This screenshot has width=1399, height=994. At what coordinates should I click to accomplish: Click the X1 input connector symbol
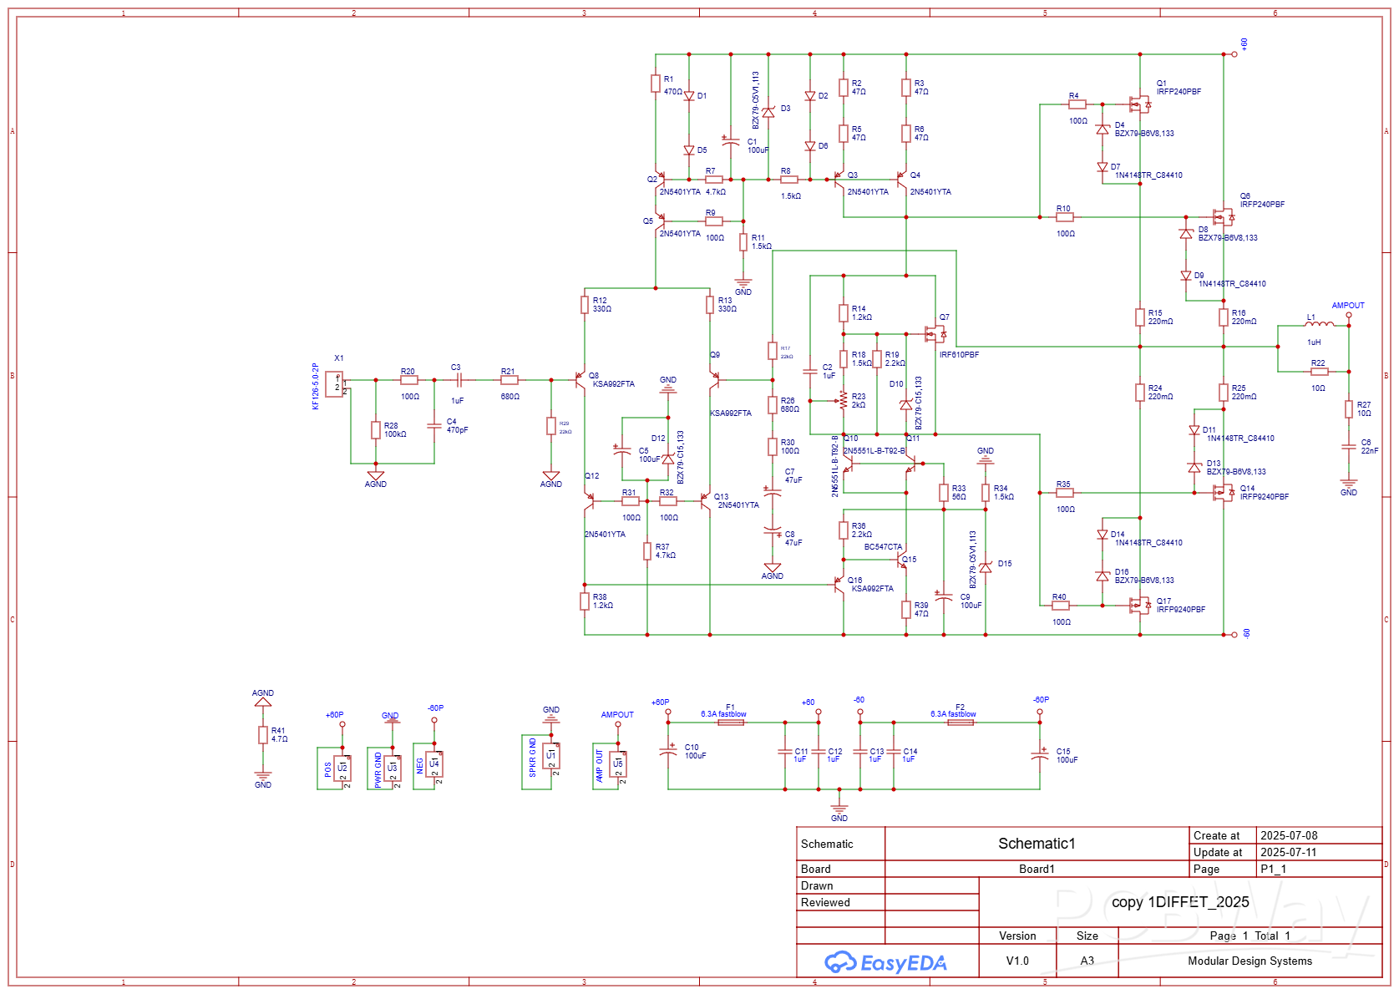[334, 384]
